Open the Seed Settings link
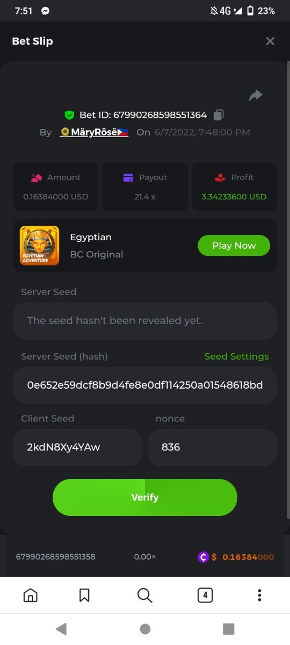290x645 pixels. 236,356
